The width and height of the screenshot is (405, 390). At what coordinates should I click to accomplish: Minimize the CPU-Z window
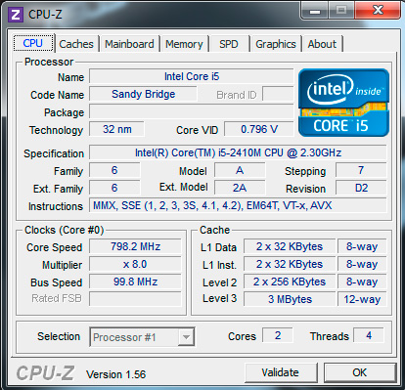[x=314, y=11]
